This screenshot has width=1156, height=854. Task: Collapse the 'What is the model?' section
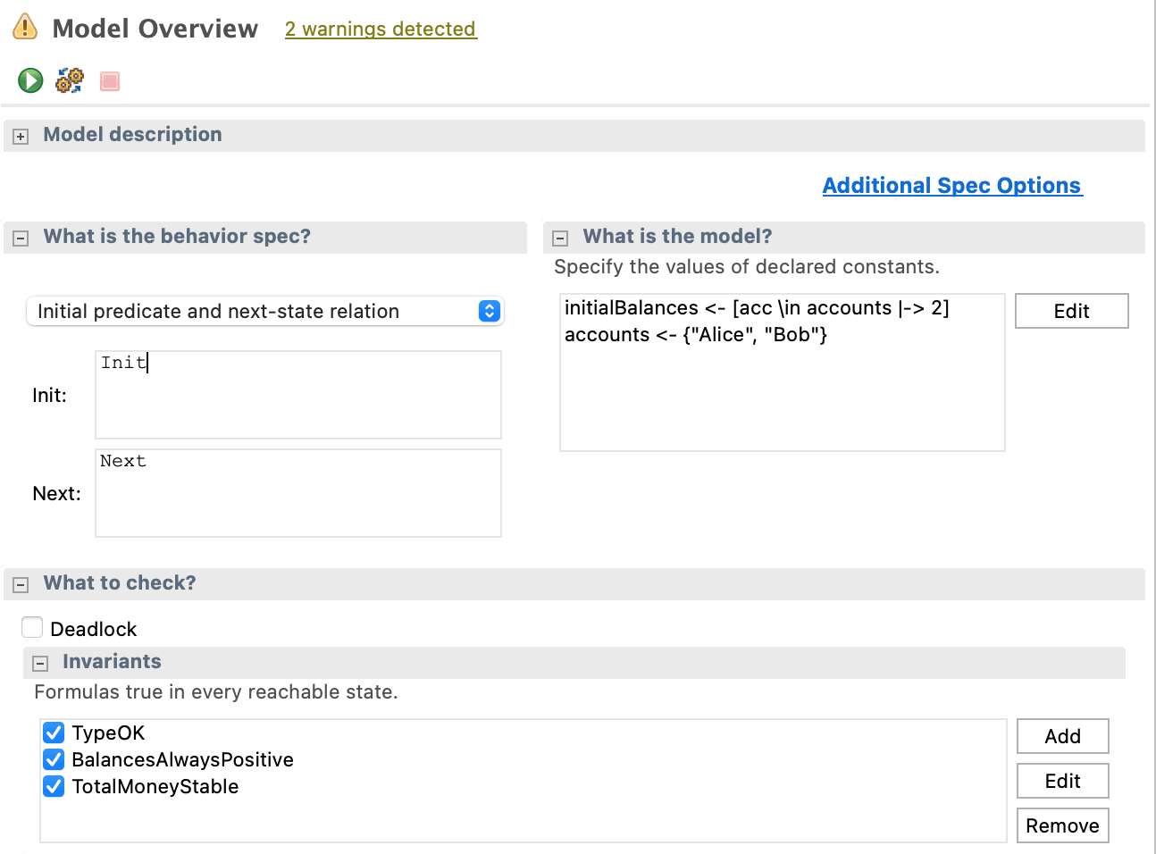[560, 238]
